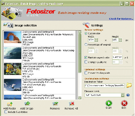Select the partially visible fifth image thumbnail

pyautogui.click(x=13, y=97)
